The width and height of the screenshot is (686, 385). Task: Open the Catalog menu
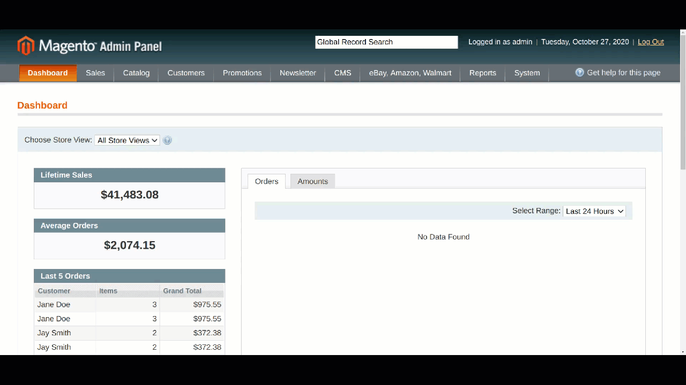pyautogui.click(x=136, y=73)
